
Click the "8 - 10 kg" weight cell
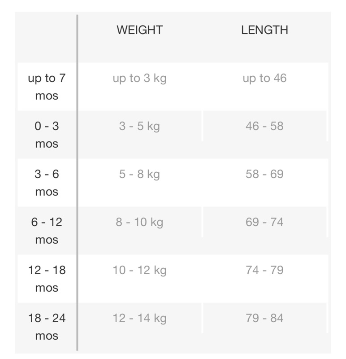139,222
